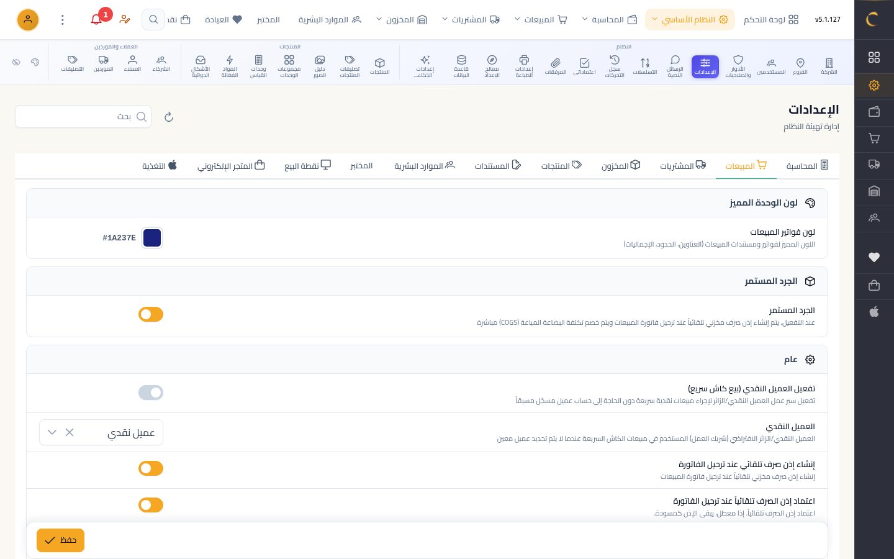The image size is (894, 559).
Task: Open العملاء customers ribbon icon
Action: tap(132, 64)
